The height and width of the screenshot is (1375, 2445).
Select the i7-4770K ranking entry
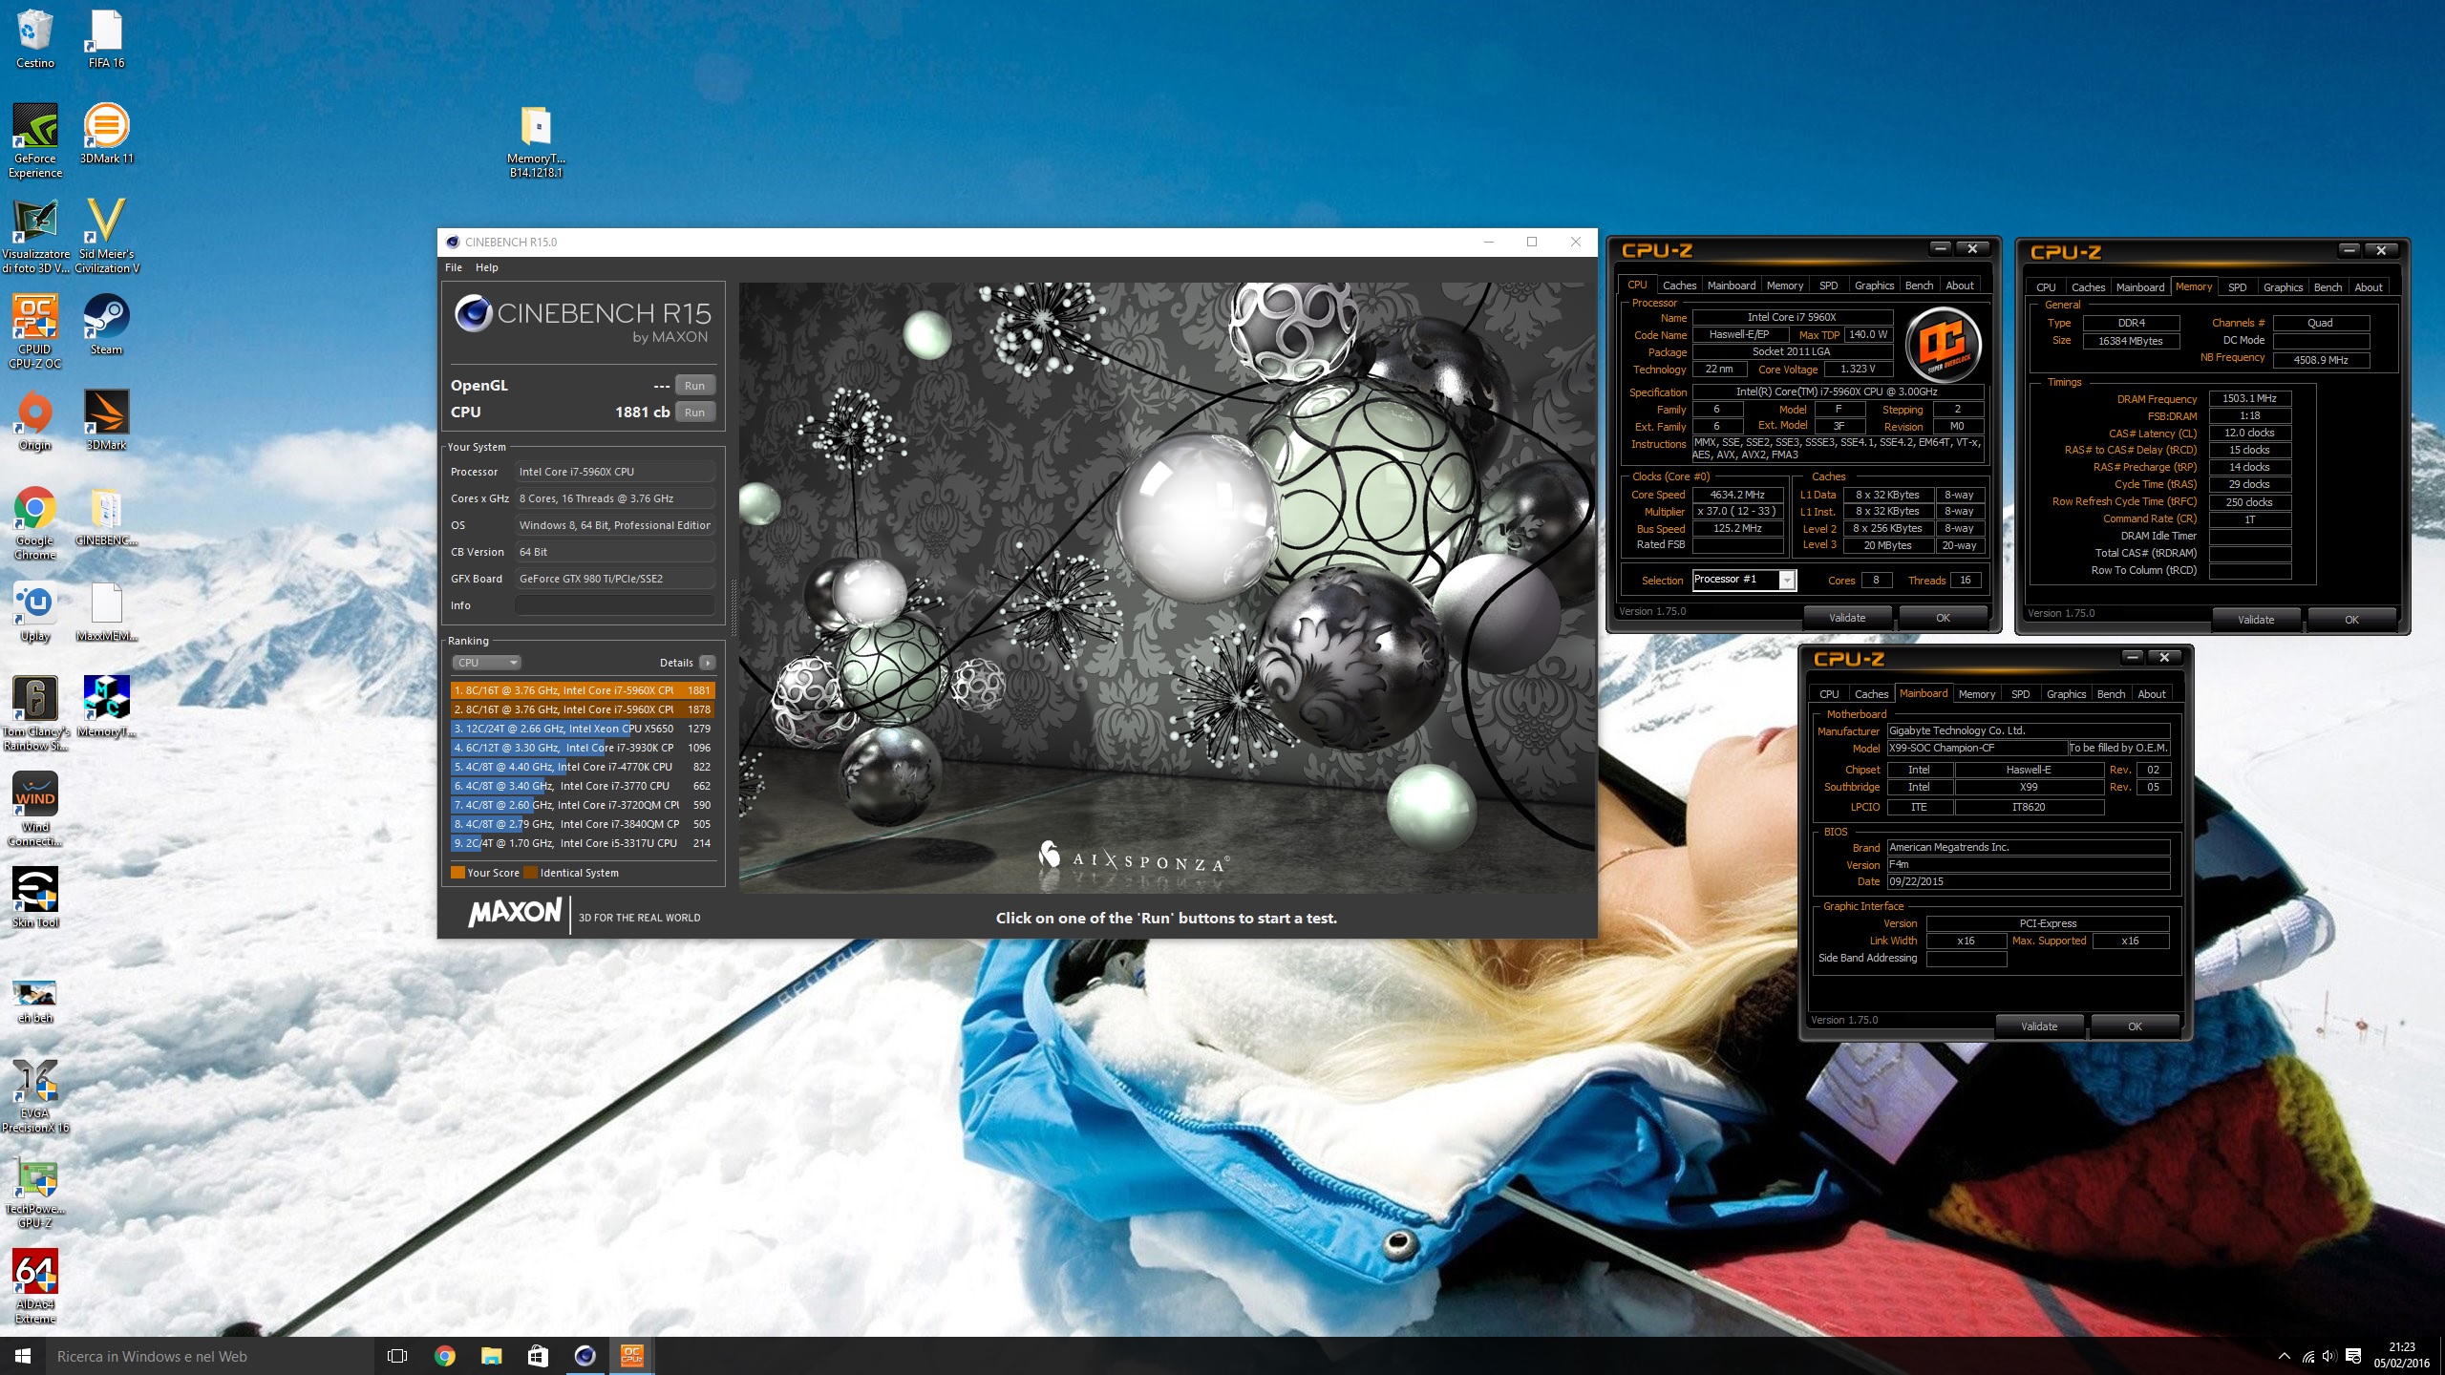click(x=583, y=767)
